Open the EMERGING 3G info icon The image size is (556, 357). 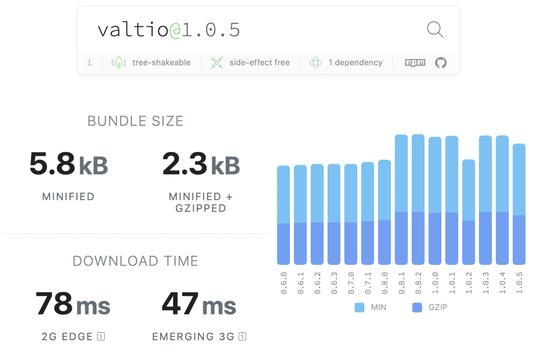tap(243, 336)
